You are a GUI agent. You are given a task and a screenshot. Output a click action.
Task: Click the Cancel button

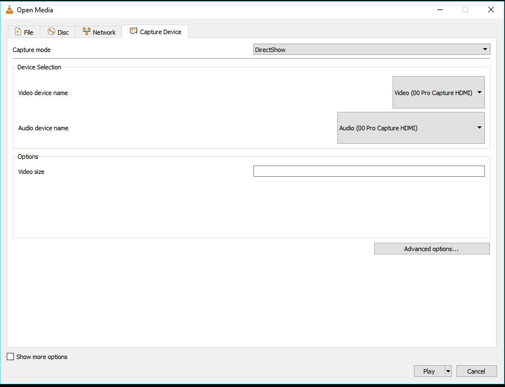476,371
